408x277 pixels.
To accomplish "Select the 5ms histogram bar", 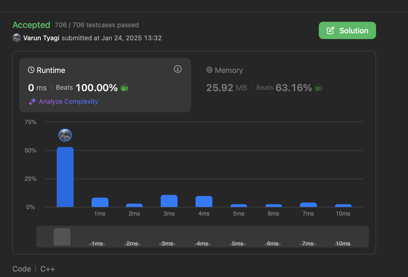I will coord(239,206).
